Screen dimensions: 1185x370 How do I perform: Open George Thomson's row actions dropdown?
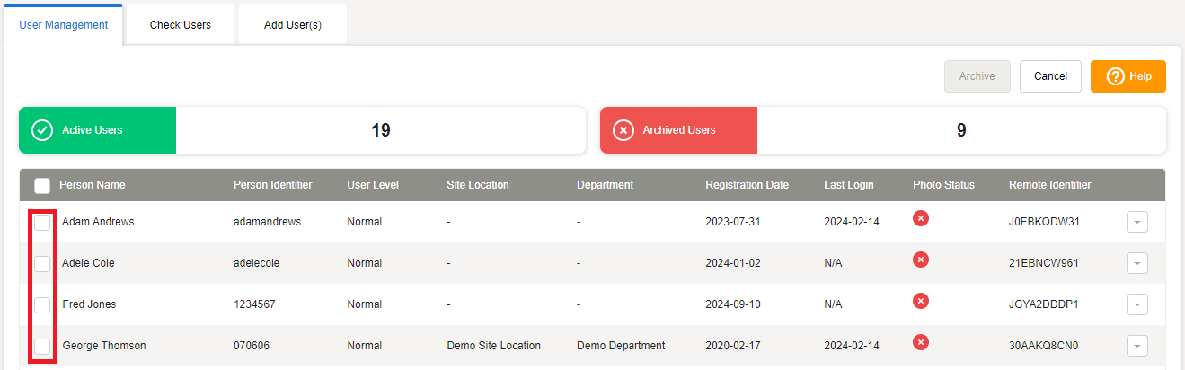click(x=1136, y=346)
